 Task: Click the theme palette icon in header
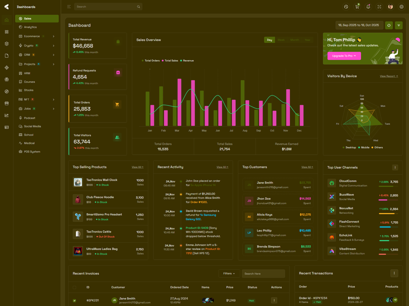(346, 7)
